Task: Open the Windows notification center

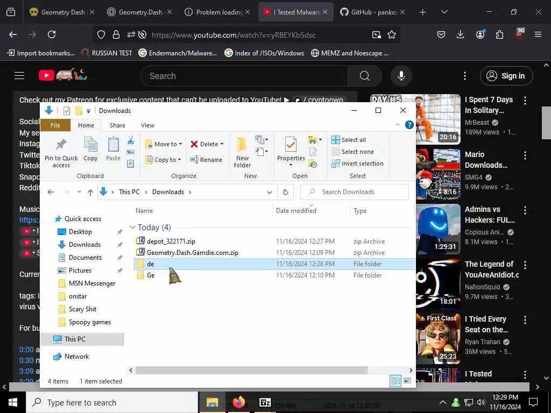Action: (x=533, y=402)
